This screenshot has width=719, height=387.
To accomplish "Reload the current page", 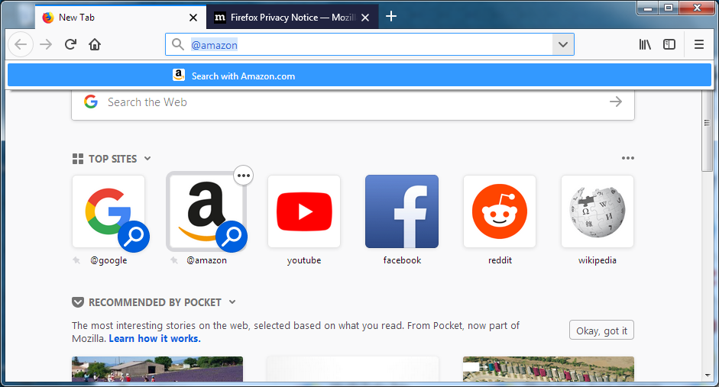I will [70, 44].
